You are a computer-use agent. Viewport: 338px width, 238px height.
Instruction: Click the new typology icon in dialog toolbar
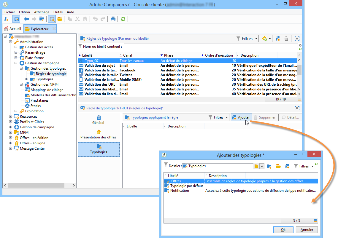287,166
